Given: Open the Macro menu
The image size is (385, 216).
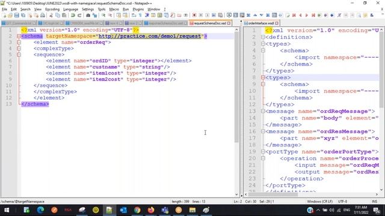Looking at the screenshot, I should click(x=114, y=10).
